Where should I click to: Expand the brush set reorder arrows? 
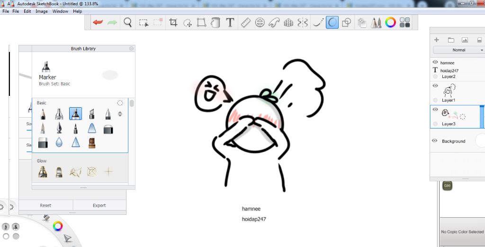coord(120,114)
